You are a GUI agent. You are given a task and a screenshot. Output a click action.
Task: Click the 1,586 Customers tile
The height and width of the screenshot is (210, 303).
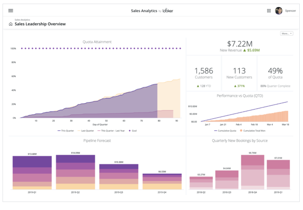click(x=204, y=73)
